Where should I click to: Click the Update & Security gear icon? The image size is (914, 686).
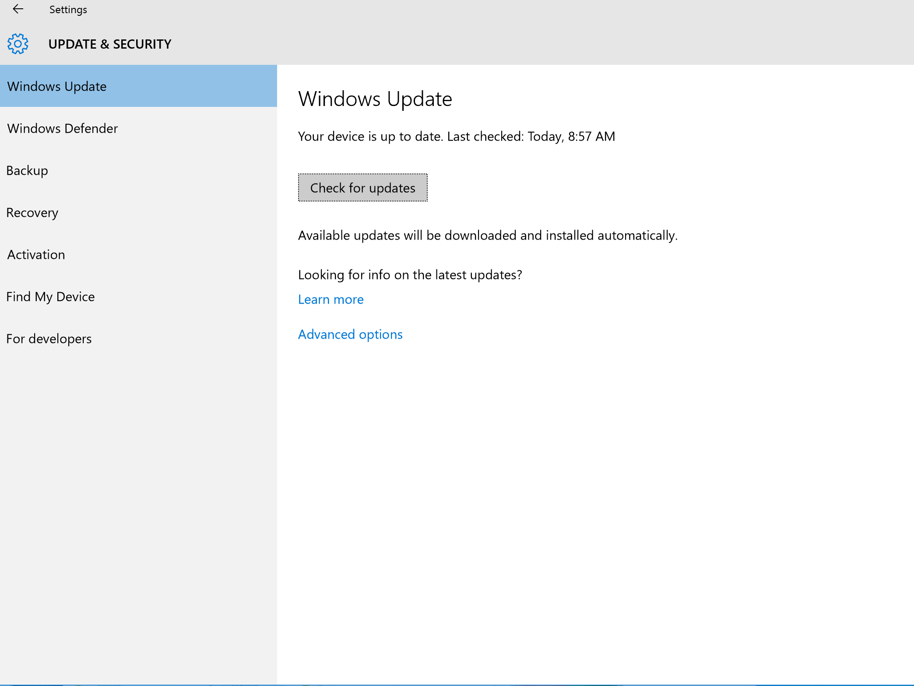(x=17, y=44)
